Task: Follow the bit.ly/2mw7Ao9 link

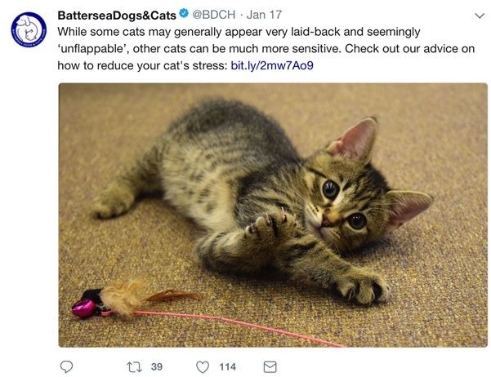Action: pos(272,65)
